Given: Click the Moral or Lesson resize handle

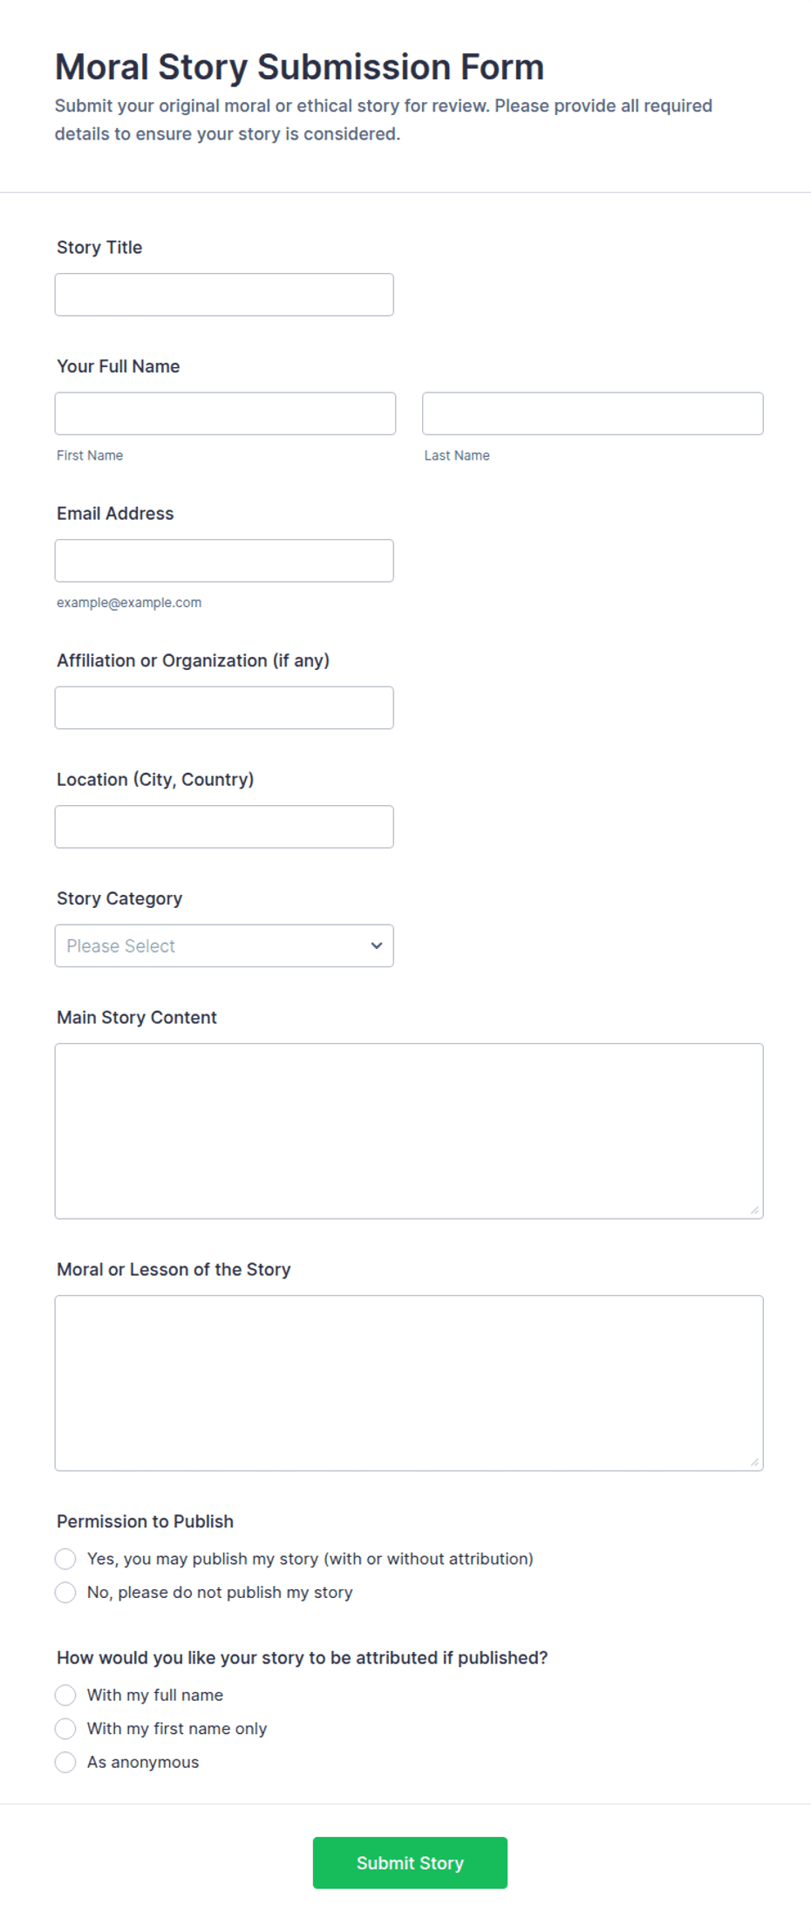Looking at the screenshot, I should click(x=754, y=1462).
